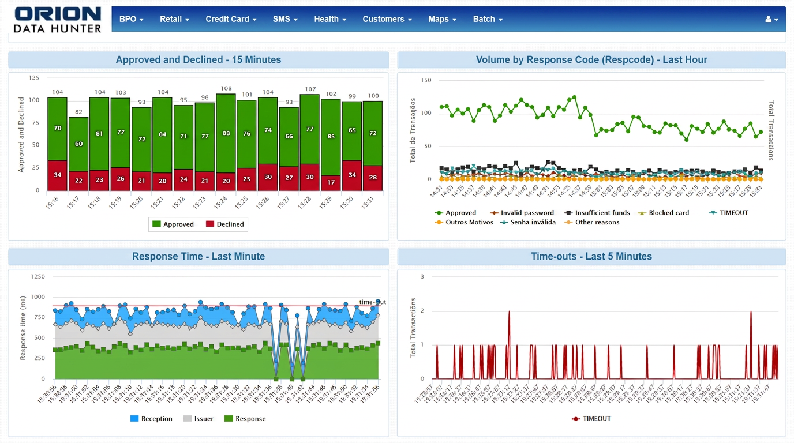Click the 15:24 bar total label 108

point(226,89)
